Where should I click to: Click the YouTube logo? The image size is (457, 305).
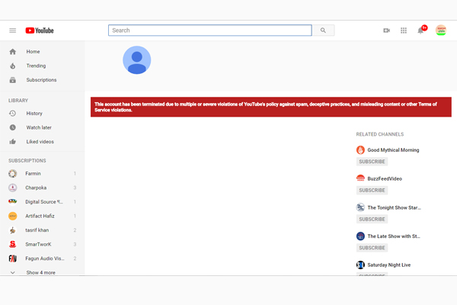point(40,30)
